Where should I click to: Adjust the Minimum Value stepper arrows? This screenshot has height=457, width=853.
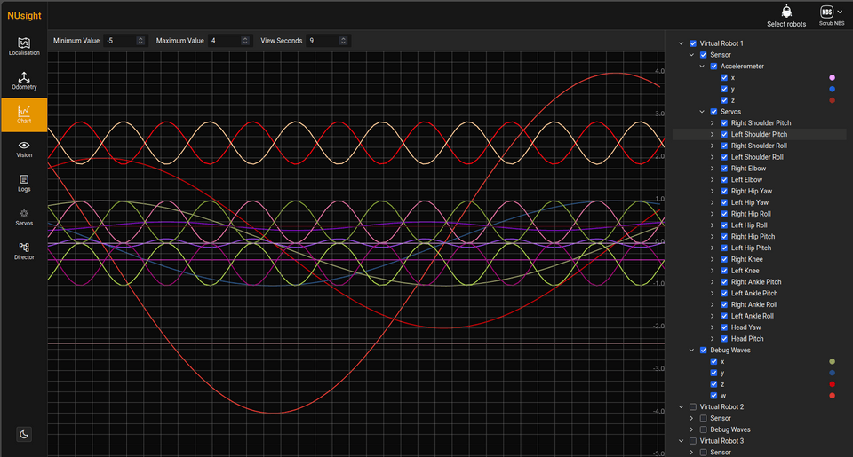pos(140,41)
